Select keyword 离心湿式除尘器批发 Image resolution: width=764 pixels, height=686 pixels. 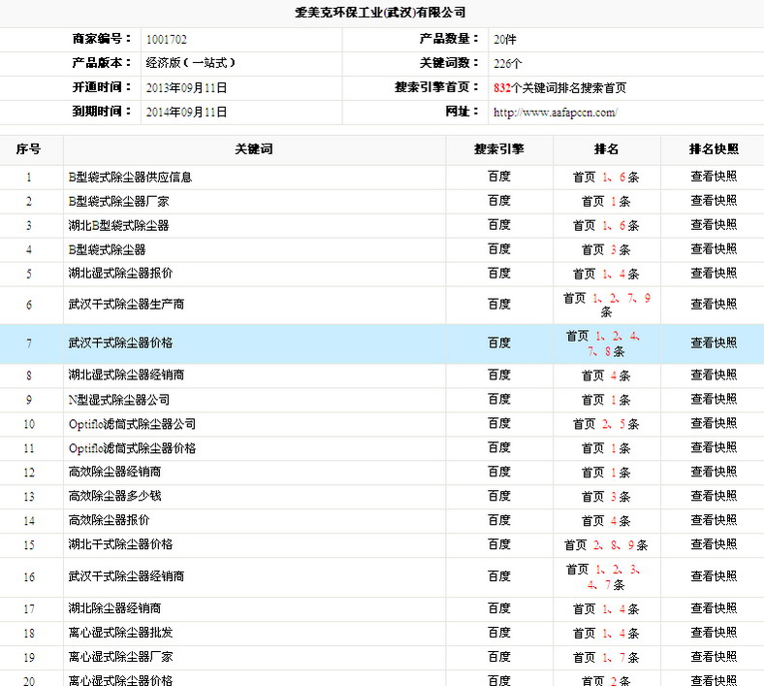point(120,633)
